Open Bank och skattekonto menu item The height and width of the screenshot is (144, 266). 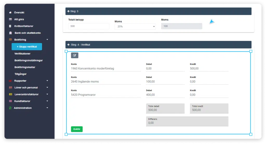(28, 33)
